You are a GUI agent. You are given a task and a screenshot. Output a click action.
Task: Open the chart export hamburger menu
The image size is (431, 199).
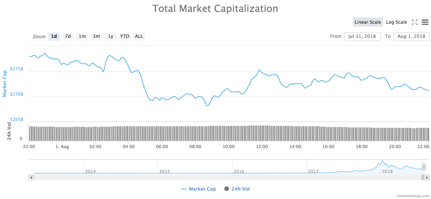click(425, 22)
